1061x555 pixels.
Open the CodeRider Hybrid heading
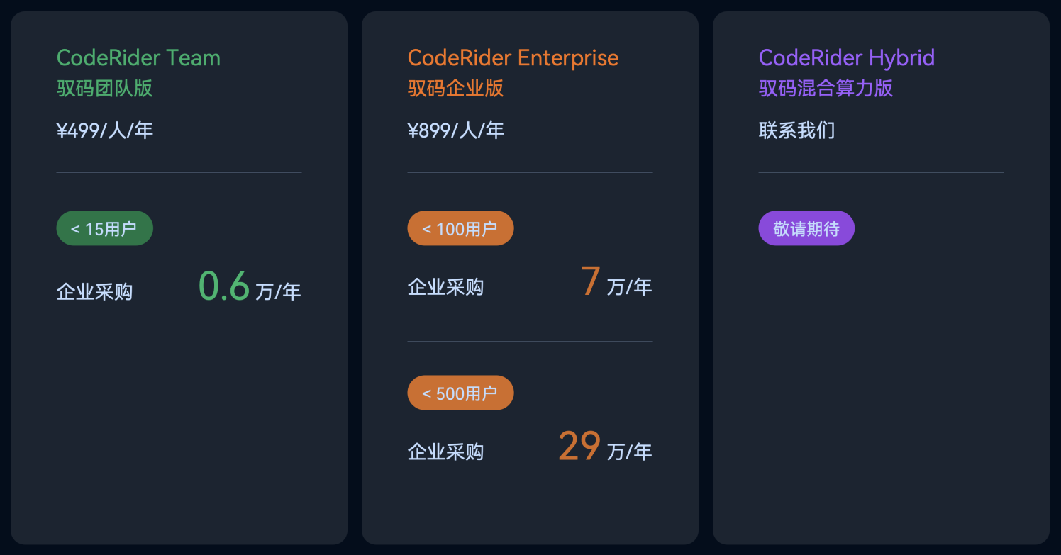[846, 57]
